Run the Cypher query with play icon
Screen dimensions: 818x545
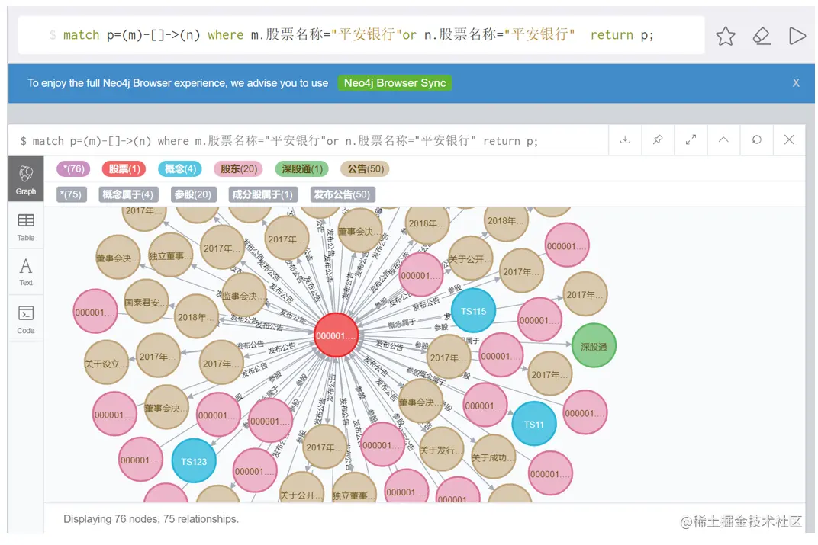(x=797, y=36)
